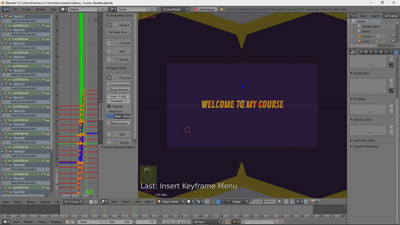
Task: Toggle automatic keyframe record button
Action: pos(228,222)
